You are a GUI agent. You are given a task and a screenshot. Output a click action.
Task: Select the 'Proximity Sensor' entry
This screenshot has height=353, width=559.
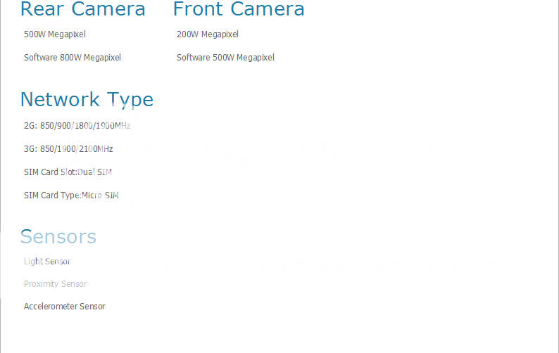coord(56,284)
